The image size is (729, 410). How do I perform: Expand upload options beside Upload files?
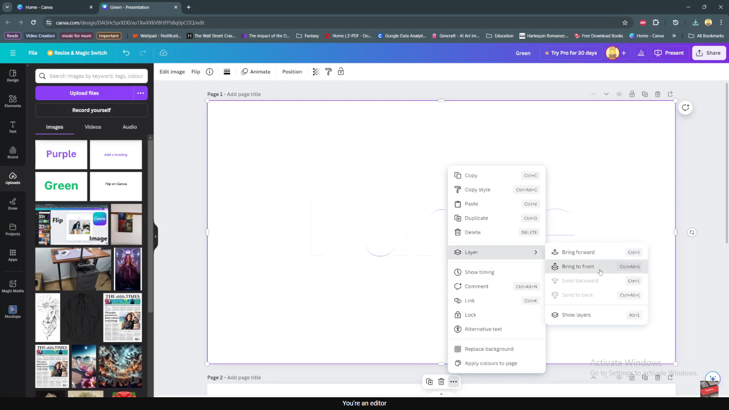pyautogui.click(x=140, y=93)
